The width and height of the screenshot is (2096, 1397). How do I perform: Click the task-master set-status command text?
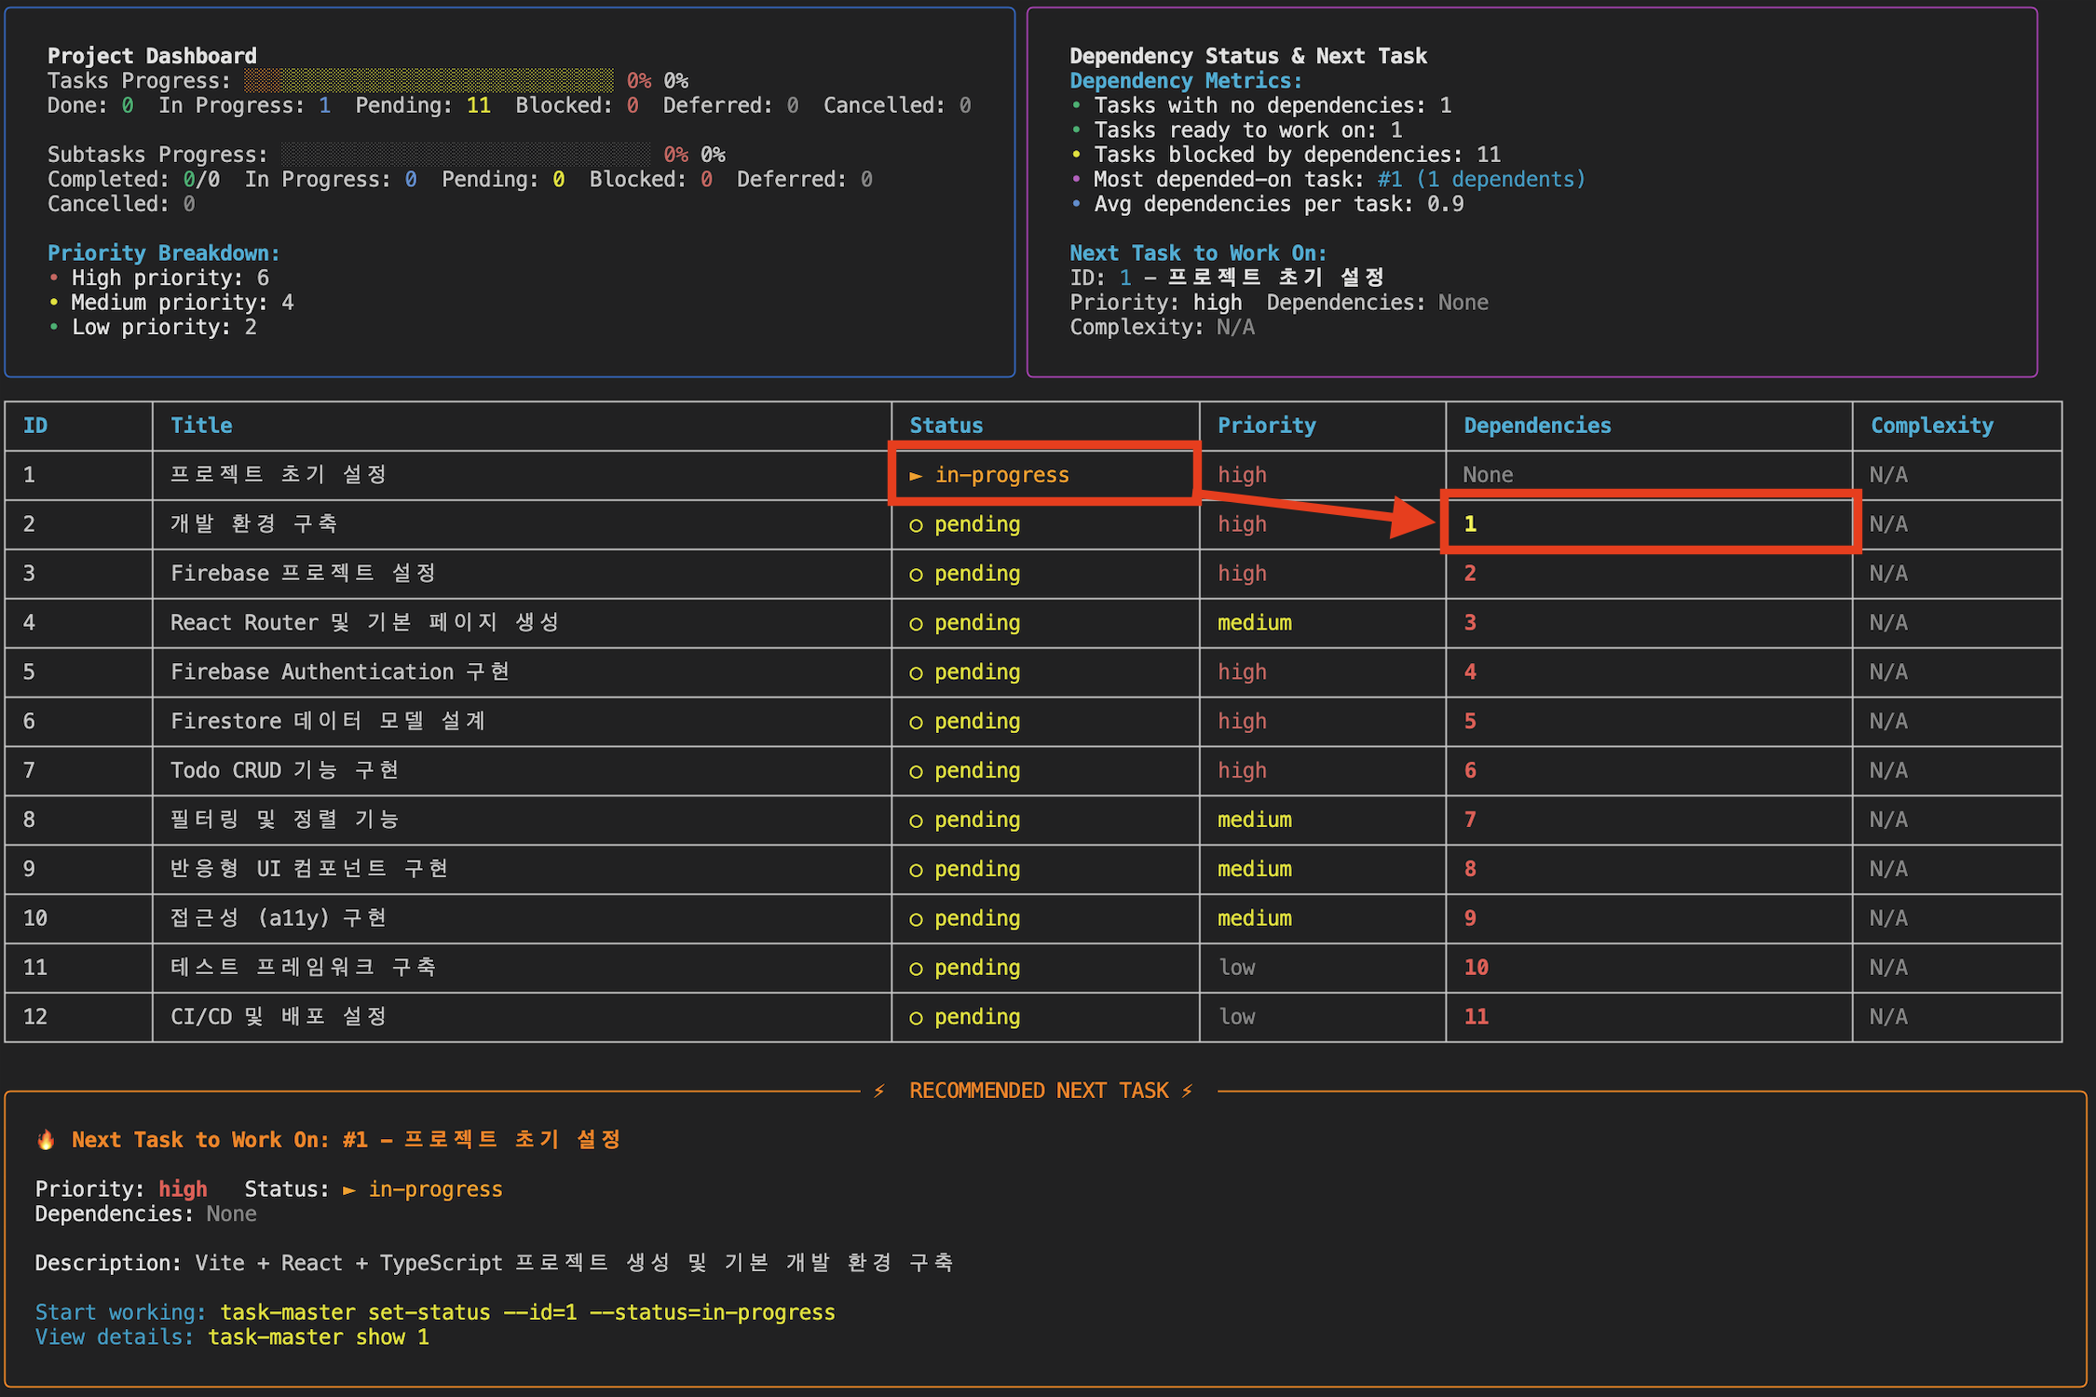[527, 1312]
